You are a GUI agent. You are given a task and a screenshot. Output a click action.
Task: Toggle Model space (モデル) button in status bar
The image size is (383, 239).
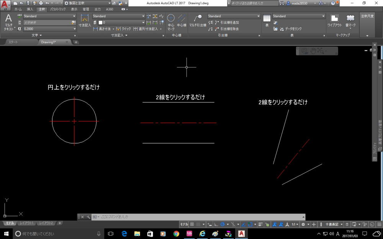[x=184, y=224]
